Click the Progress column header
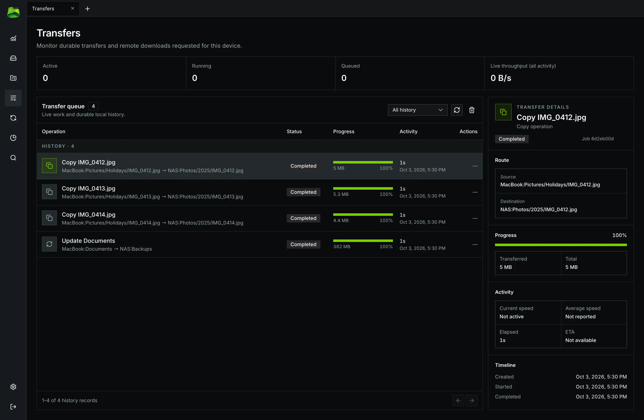Screen dimensions: 644x420 coord(344,132)
